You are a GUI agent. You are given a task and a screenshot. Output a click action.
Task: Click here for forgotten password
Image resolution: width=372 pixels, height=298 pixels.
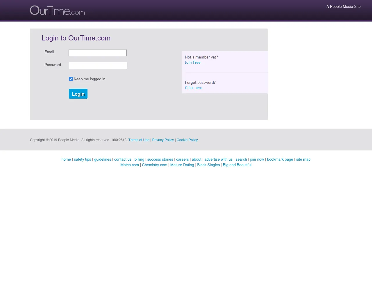click(194, 88)
